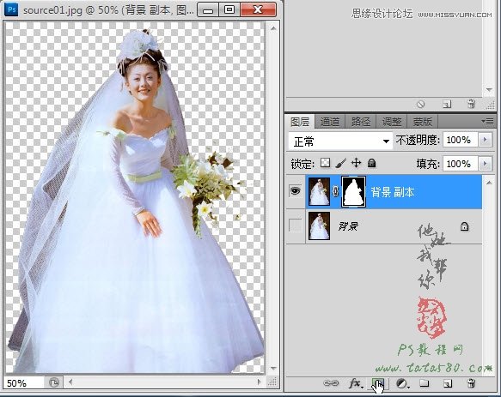
Task: Switch to the 路径 tab
Action: click(360, 122)
